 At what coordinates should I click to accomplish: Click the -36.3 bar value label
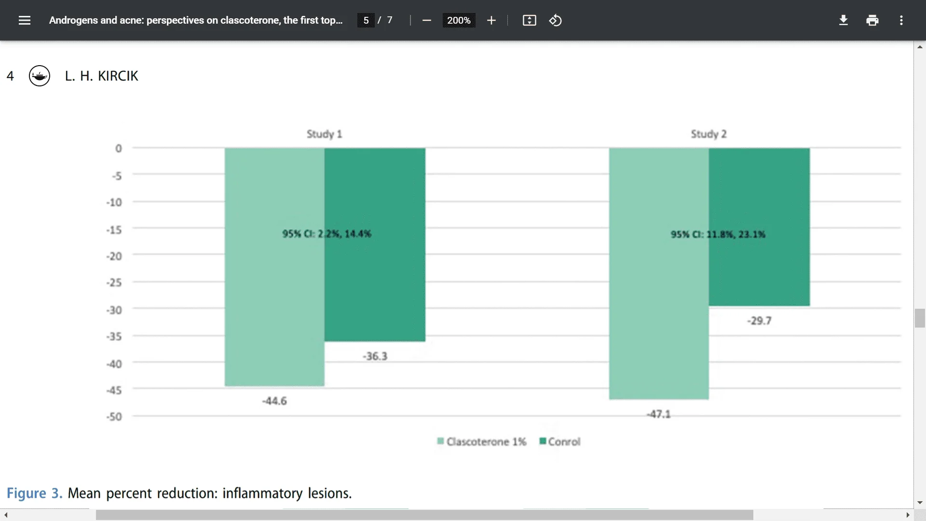click(x=375, y=356)
